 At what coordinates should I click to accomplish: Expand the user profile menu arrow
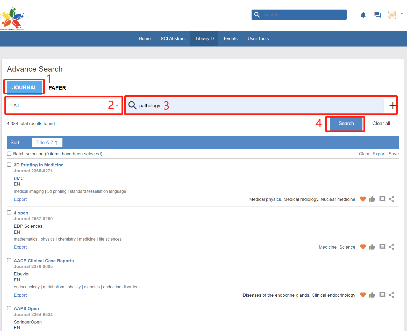coord(402,14)
